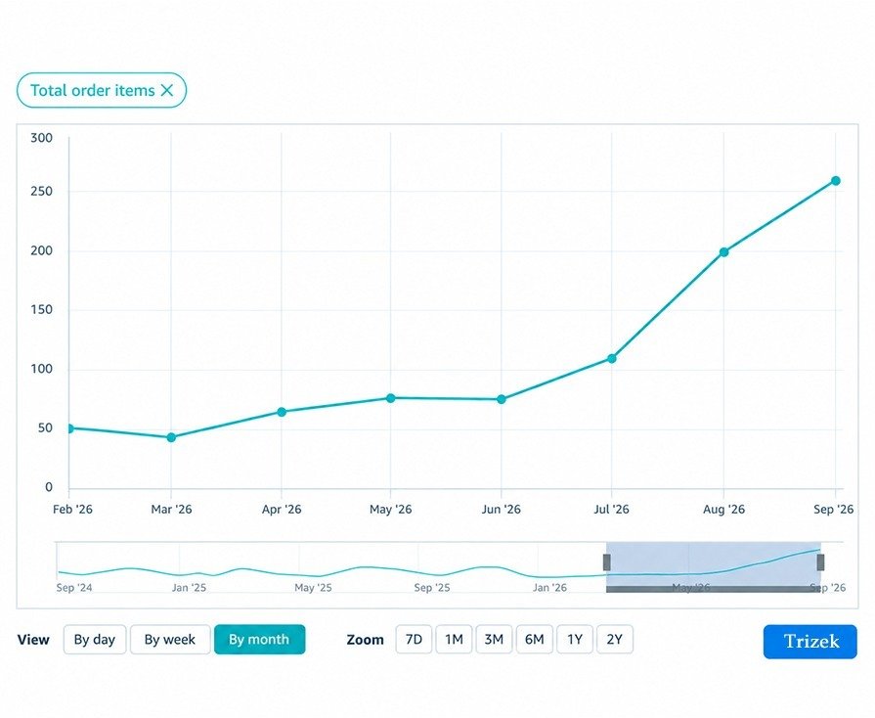875x718 pixels.
Task: Click the Jul '26 data point
Action: tap(612, 358)
